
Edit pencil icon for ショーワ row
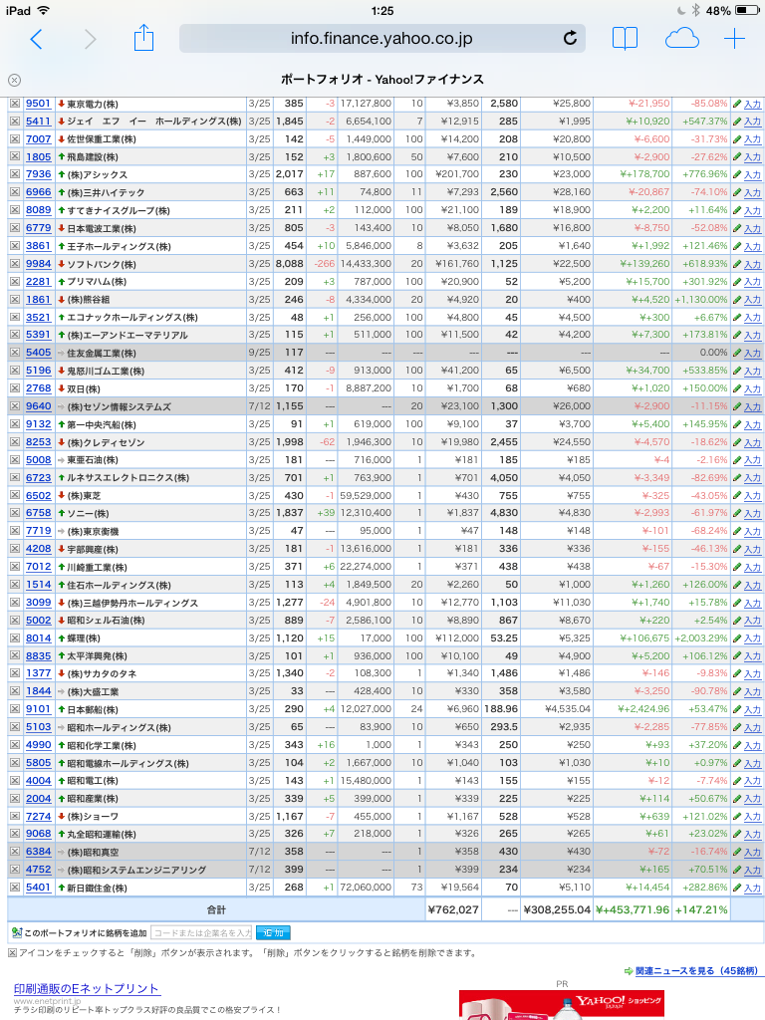(x=737, y=817)
